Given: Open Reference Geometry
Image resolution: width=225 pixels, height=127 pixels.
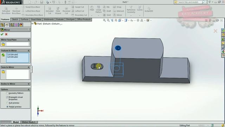Looking at the screenshot, I should tap(131, 10).
